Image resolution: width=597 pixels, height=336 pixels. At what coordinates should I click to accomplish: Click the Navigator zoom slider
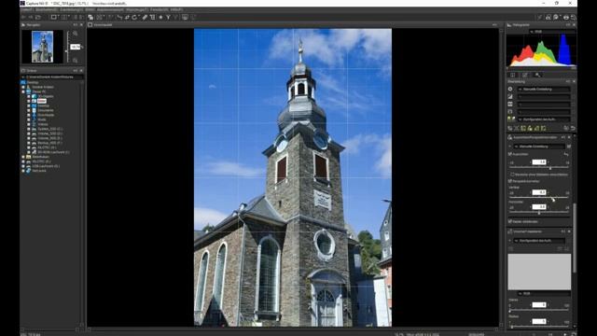(x=67, y=47)
